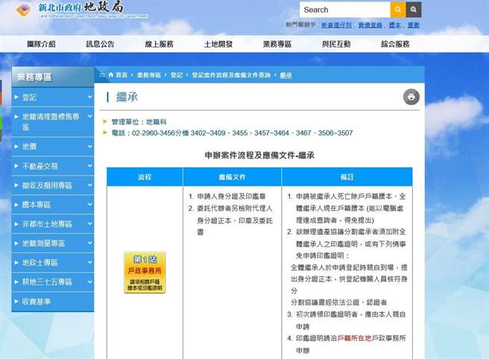Click the 管理單位：地籍科 line

(139, 121)
